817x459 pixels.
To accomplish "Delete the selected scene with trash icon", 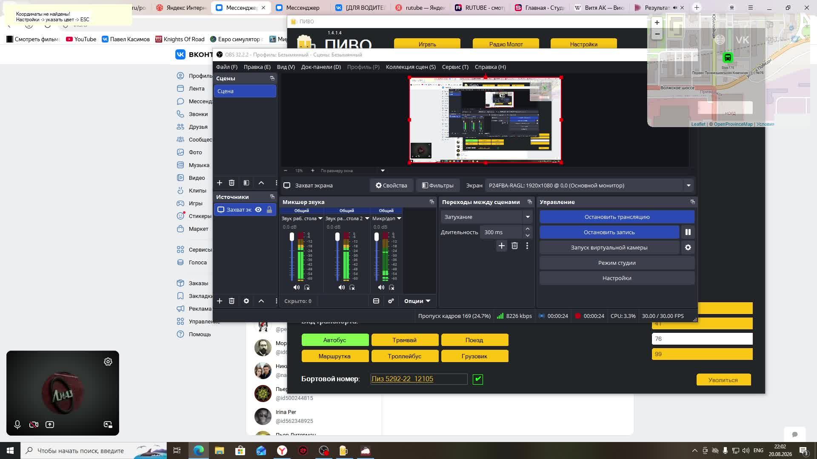I will 231,183.
